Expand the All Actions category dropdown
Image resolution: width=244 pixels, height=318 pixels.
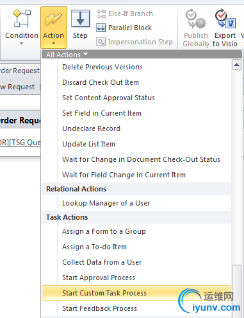pos(67,55)
